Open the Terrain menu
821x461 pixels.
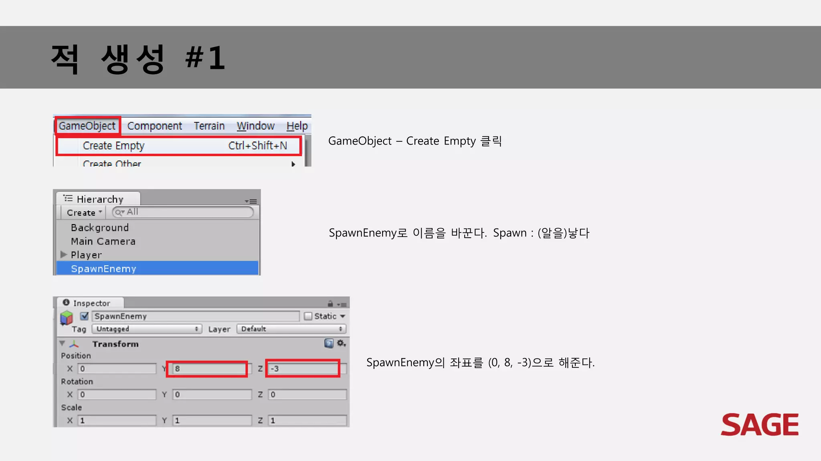coord(209,126)
